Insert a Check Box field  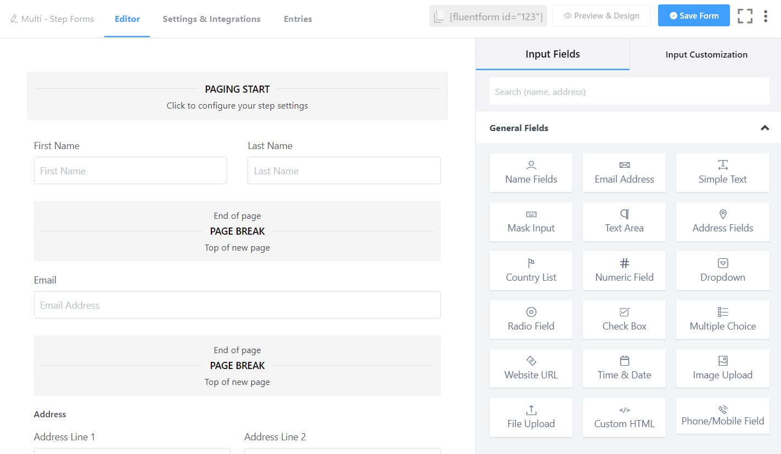pos(624,319)
